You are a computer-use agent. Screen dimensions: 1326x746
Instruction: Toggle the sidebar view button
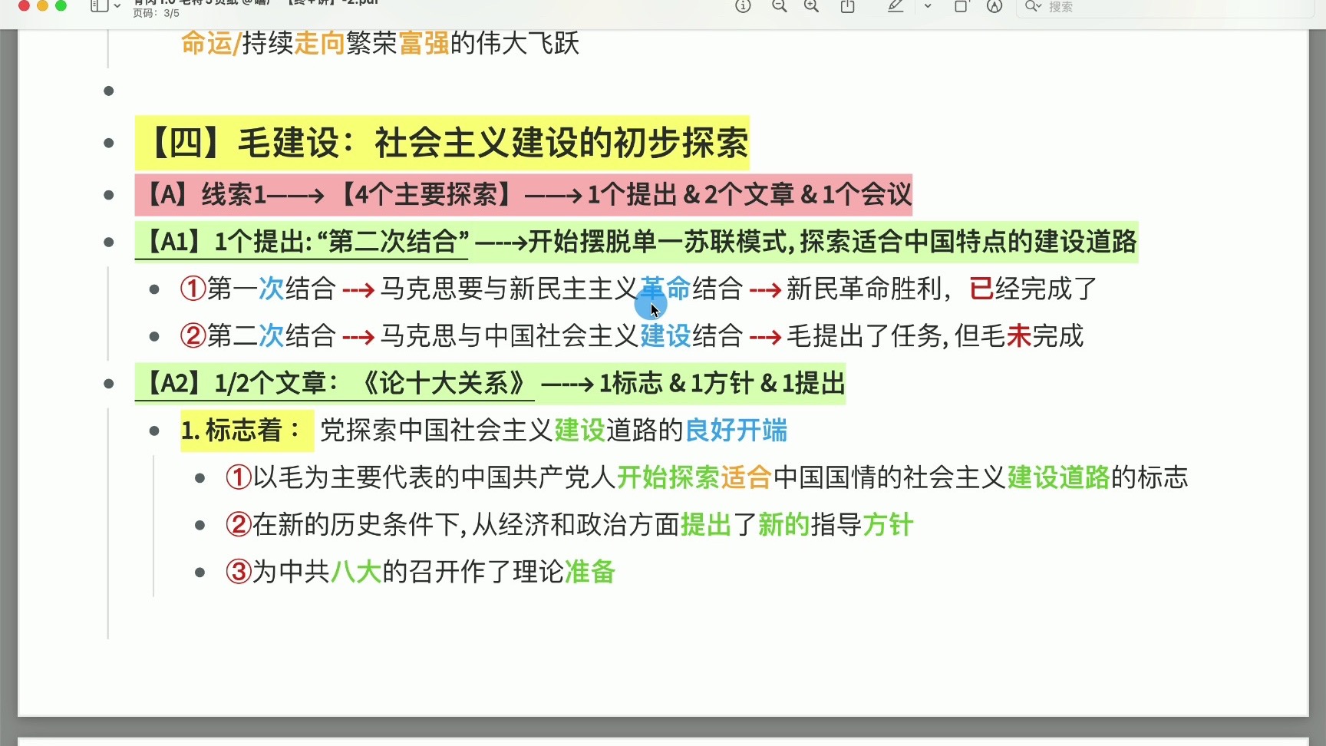pyautogui.click(x=99, y=6)
